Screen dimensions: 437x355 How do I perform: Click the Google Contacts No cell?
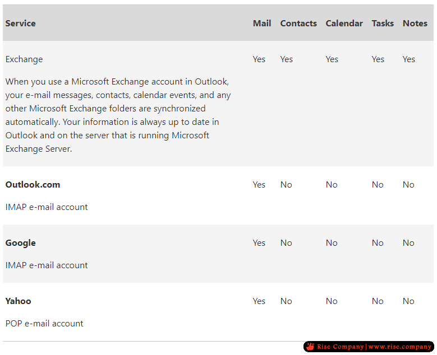[286, 243]
